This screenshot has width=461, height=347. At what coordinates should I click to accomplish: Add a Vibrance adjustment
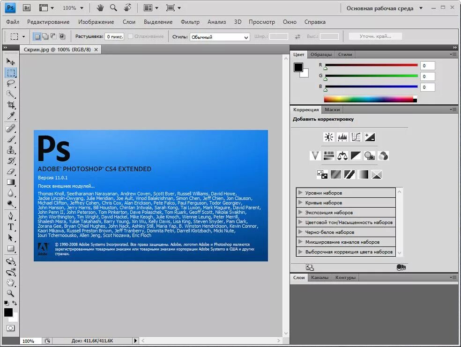pos(315,156)
